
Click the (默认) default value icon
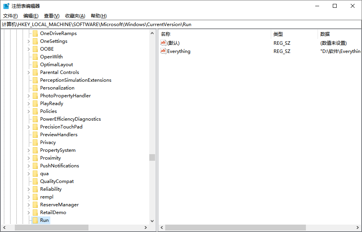coord(163,43)
